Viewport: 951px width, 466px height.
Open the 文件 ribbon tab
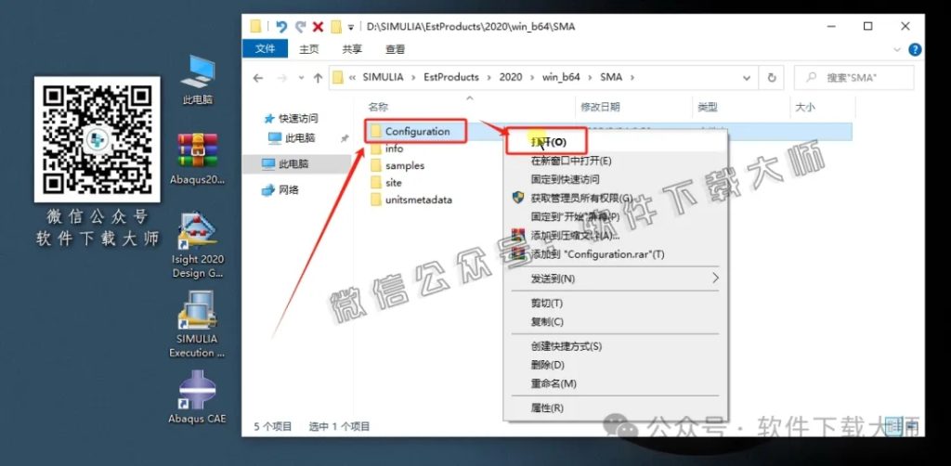pos(265,49)
